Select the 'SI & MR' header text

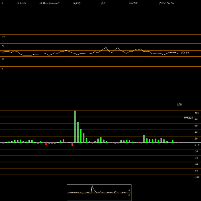(21, 3)
